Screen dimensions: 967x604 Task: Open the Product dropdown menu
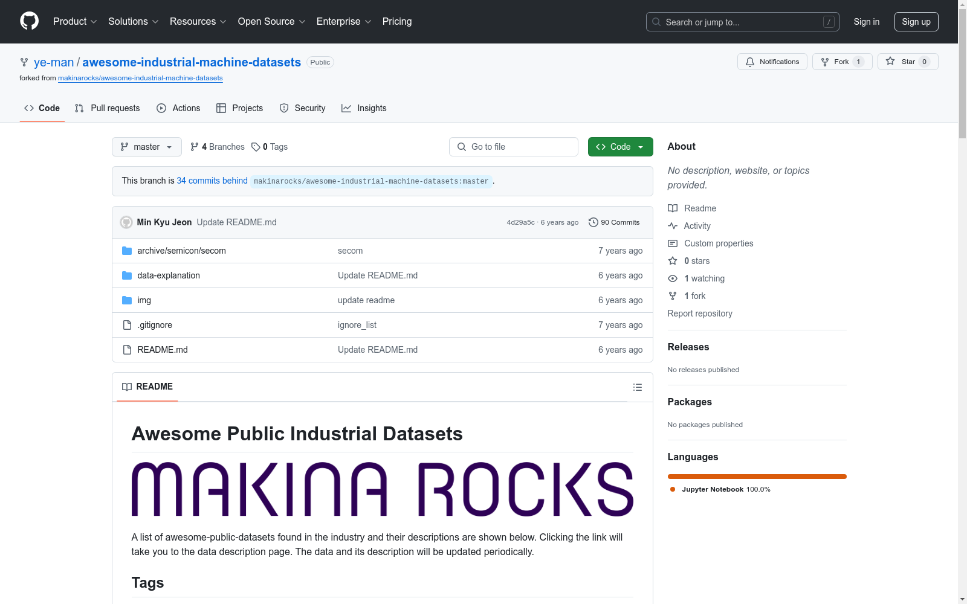[75, 22]
